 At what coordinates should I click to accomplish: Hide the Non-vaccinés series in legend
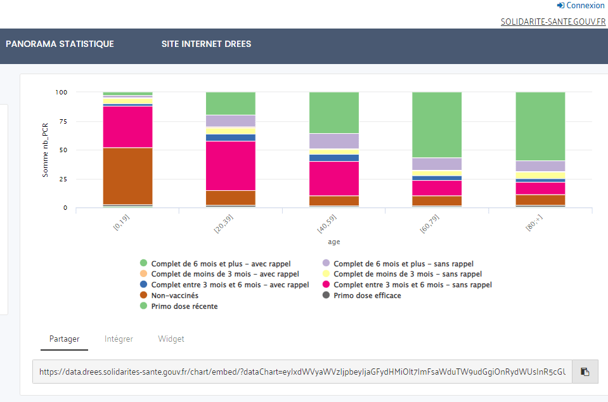(x=174, y=295)
